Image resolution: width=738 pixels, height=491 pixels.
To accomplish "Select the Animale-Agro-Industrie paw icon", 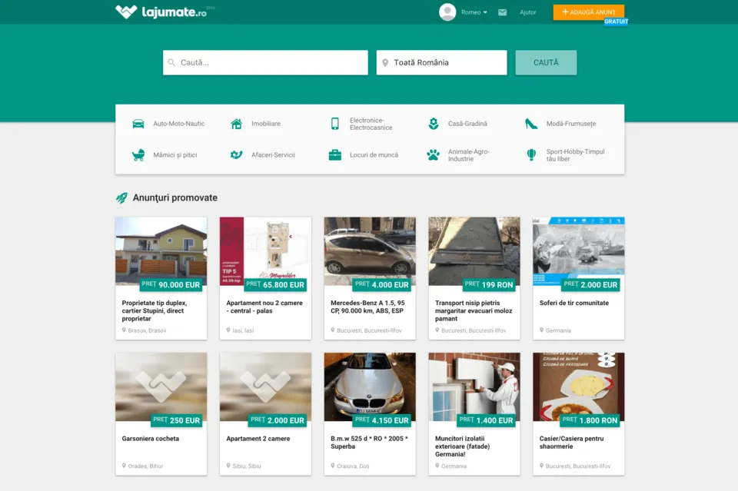I will pos(433,154).
